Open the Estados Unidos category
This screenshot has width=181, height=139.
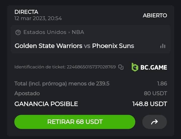pos(45,32)
